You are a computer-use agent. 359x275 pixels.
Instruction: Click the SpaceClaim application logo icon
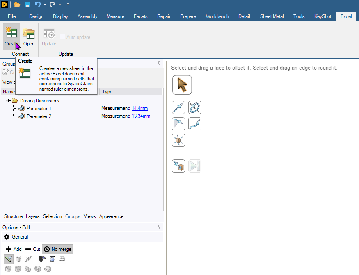pos(4,5)
